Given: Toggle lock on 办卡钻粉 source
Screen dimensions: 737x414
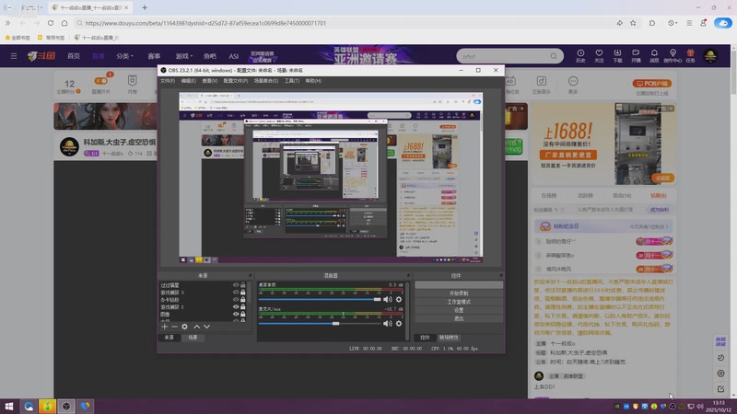Looking at the screenshot, I should (x=243, y=300).
